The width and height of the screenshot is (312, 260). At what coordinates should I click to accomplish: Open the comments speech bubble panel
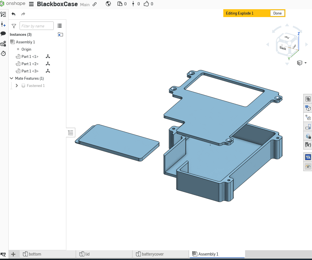coord(3,34)
